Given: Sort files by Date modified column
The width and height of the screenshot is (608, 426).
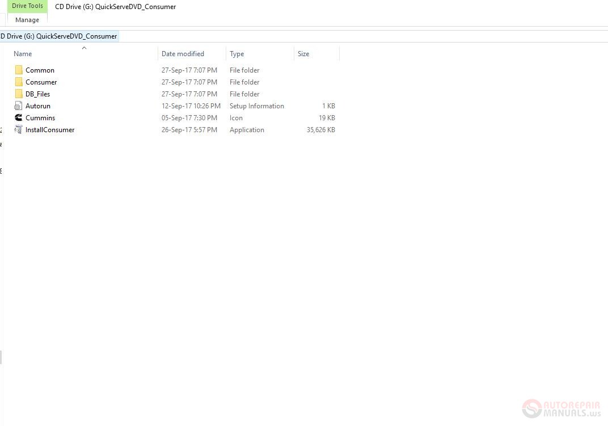Looking at the screenshot, I should (x=183, y=54).
